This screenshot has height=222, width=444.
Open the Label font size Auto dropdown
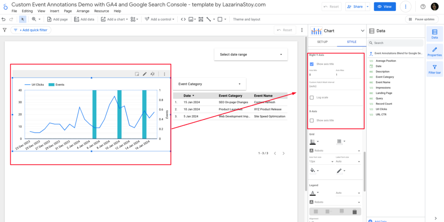[349, 161]
